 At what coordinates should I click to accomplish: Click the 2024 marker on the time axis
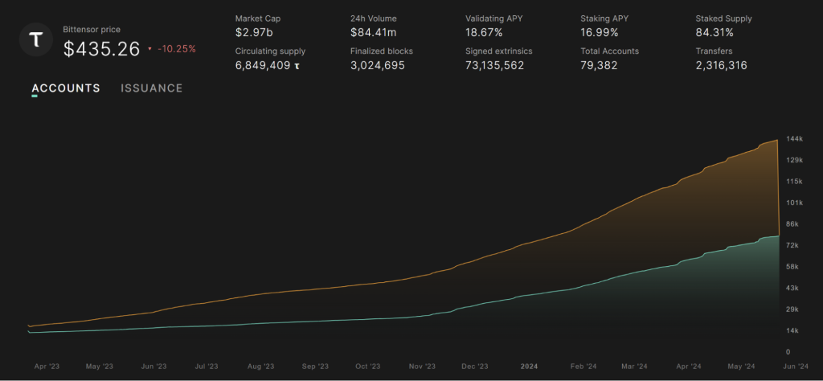pos(529,366)
